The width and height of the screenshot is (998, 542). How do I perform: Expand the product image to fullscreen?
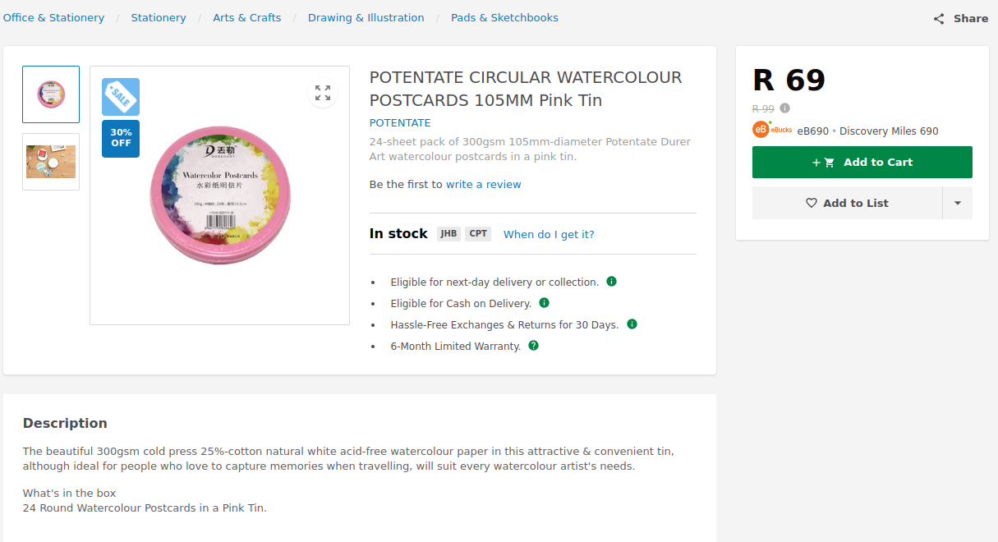pos(323,93)
